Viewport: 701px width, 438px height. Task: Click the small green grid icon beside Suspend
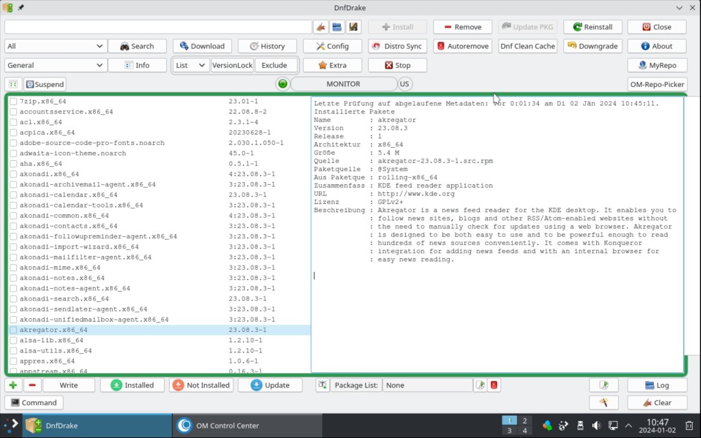(13, 84)
